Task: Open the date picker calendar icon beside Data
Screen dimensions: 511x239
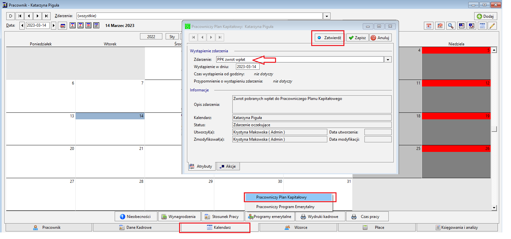Action: pyautogui.click(x=62, y=26)
